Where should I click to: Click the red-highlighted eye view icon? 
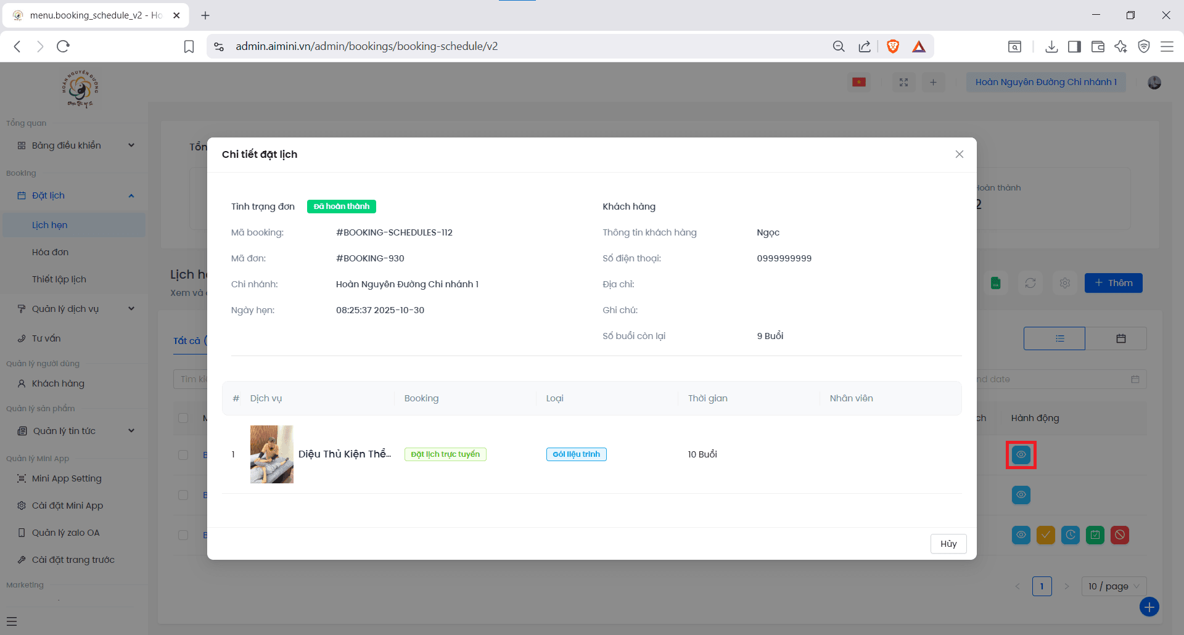pyautogui.click(x=1021, y=455)
